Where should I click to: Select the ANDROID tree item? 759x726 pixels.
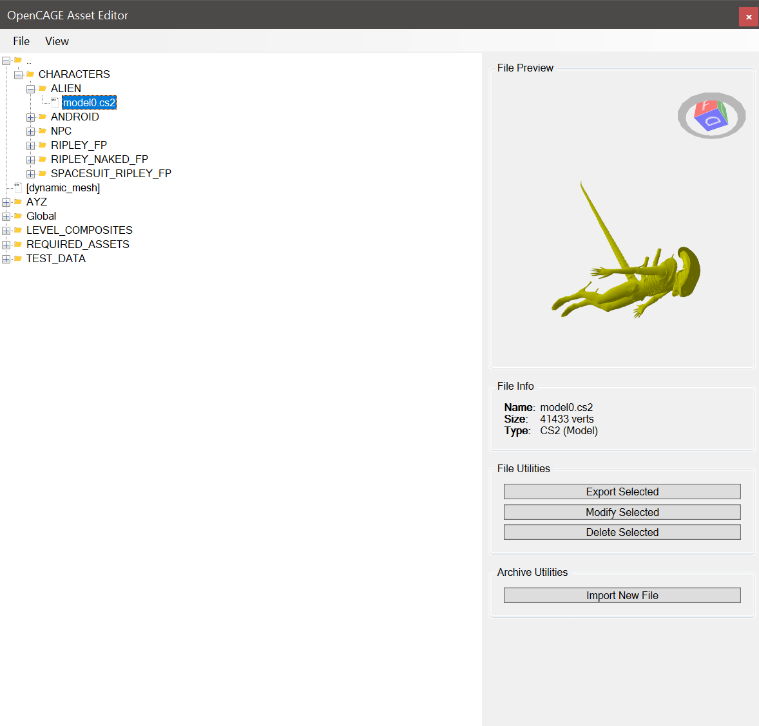pos(75,117)
